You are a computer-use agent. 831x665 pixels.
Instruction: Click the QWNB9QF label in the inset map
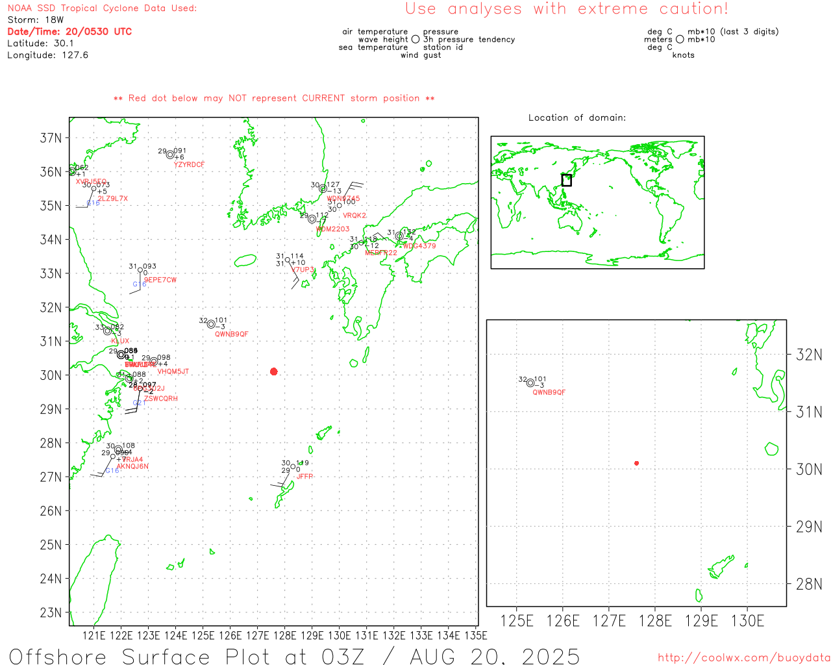pos(549,392)
